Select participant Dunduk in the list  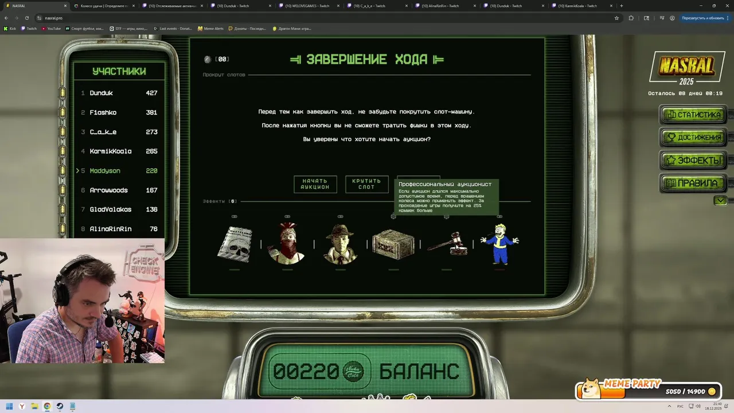tap(119, 93)
